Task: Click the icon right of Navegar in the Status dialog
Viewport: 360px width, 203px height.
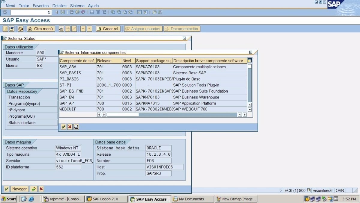Action: coord(34,189)
